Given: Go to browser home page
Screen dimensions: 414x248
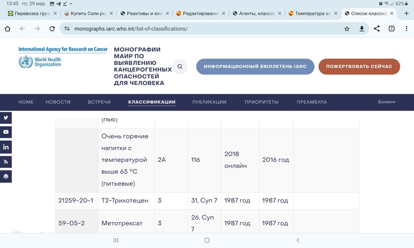Looking at the screenshot, I should 7,28.
